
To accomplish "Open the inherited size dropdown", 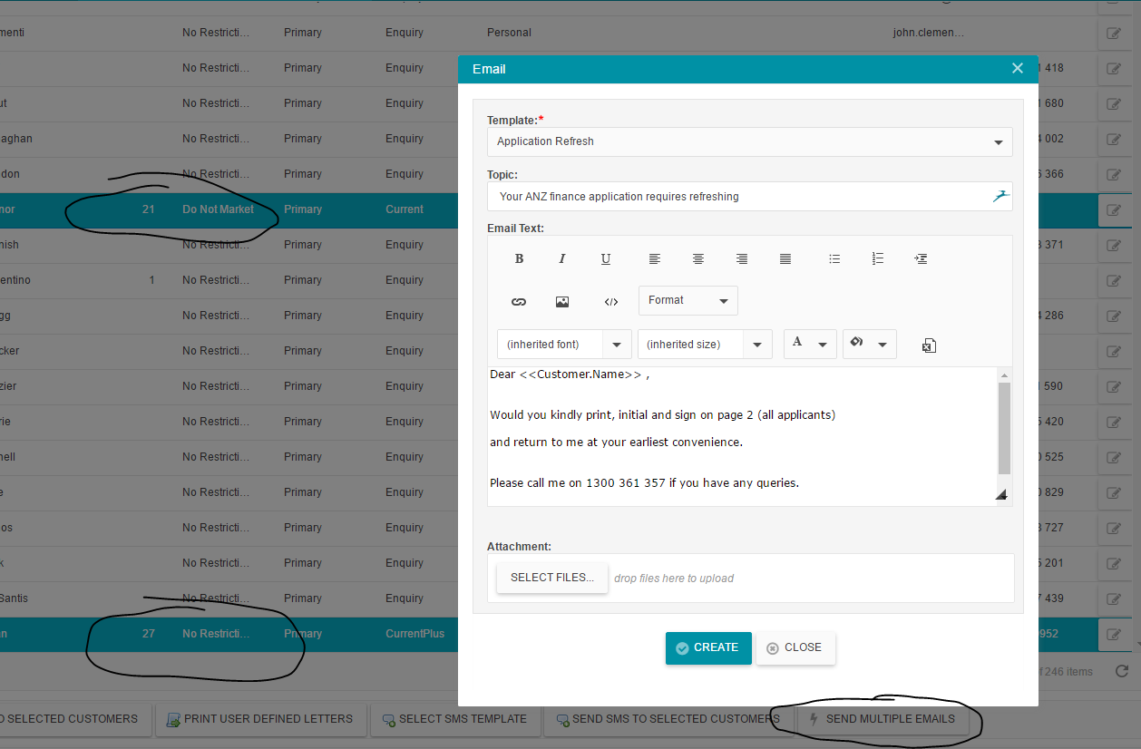I will pyautogui.click(x=705, y=345).
